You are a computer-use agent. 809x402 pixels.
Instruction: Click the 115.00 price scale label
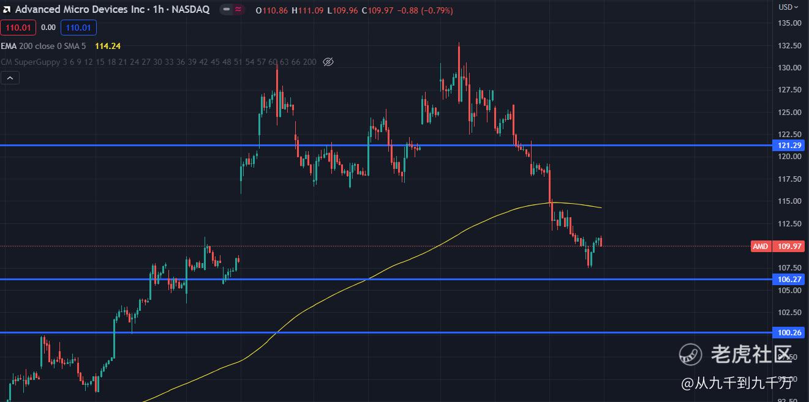point(789,201)
